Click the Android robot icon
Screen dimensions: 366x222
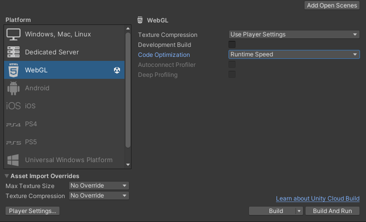tap(13, 88)
